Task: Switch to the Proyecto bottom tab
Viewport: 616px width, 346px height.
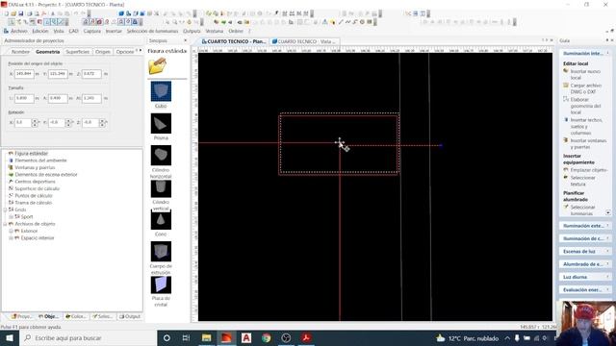Action: (22, 316)
